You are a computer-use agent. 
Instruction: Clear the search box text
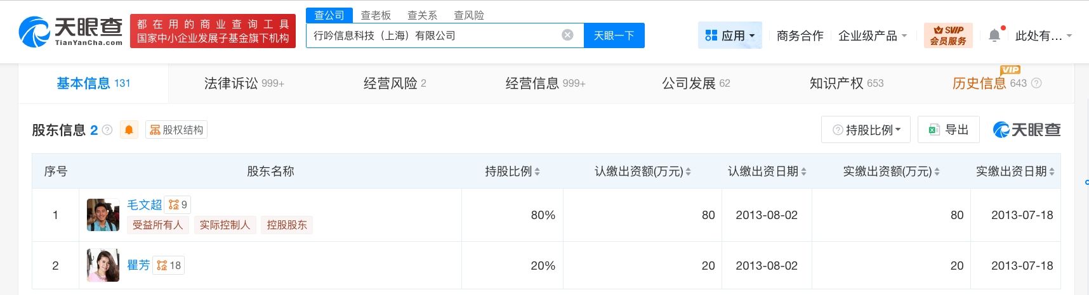[x=567, y=35]
